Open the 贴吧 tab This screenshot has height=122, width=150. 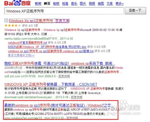point(56,4)
